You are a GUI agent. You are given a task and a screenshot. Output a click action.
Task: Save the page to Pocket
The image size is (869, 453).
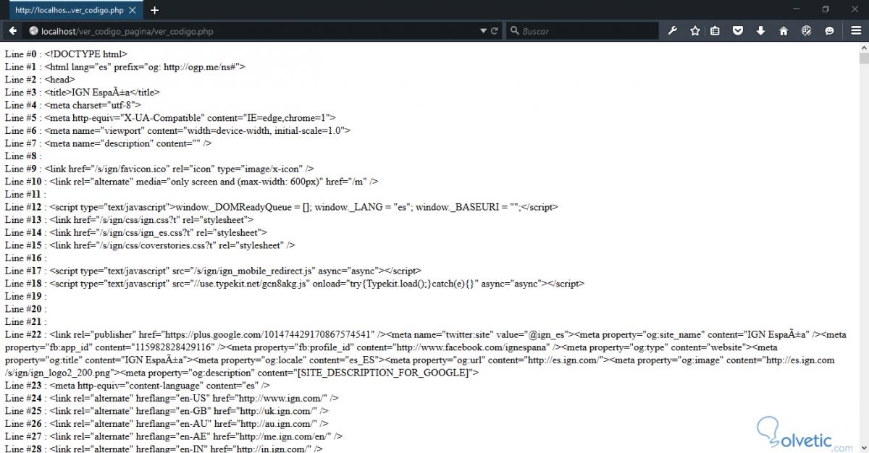(737, 31)
